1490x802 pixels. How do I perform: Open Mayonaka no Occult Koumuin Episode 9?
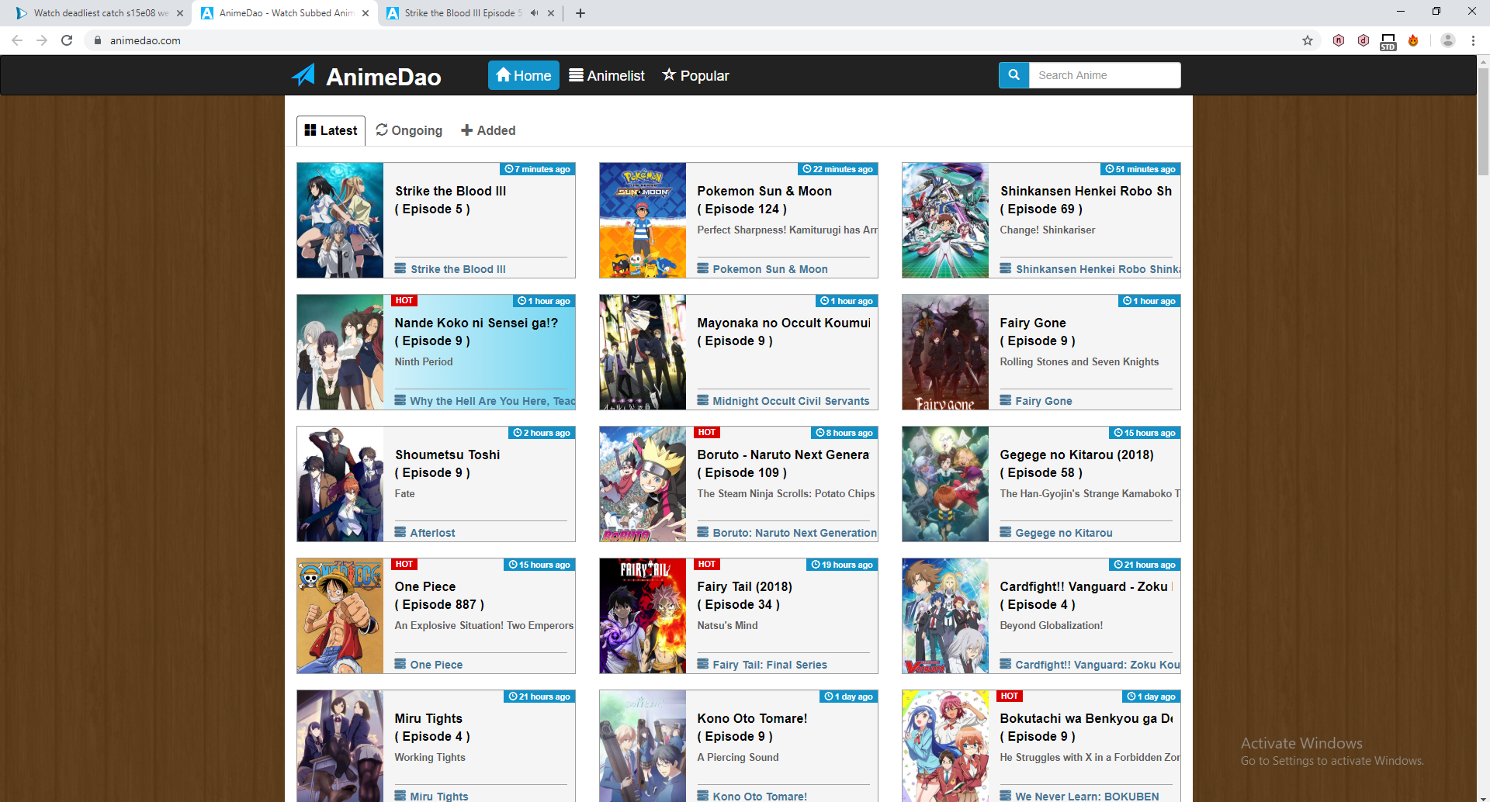pyautogui.click(x=784, y=331)
